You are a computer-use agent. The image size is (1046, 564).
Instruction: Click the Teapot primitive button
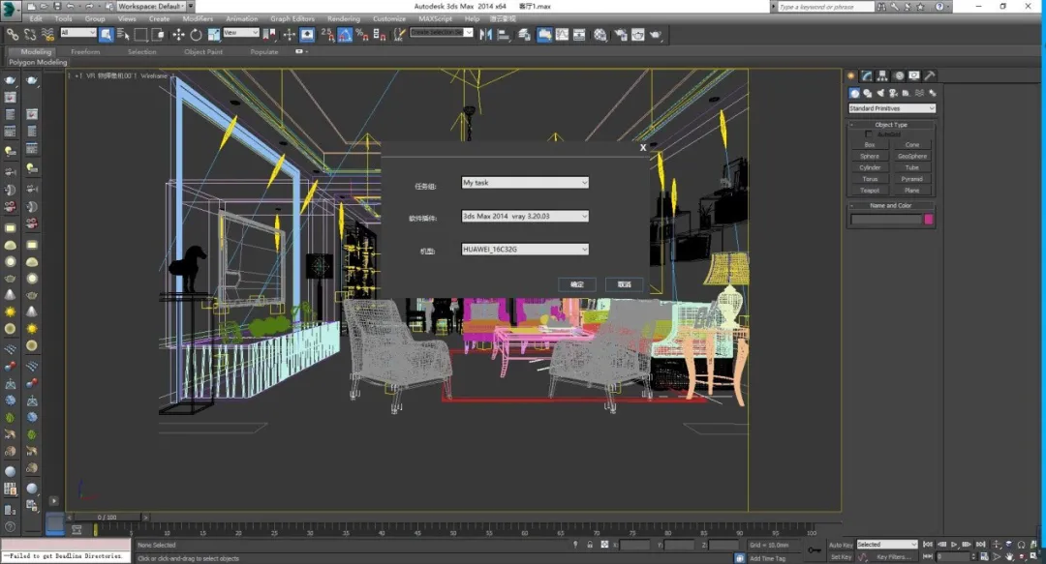[870, 191]
